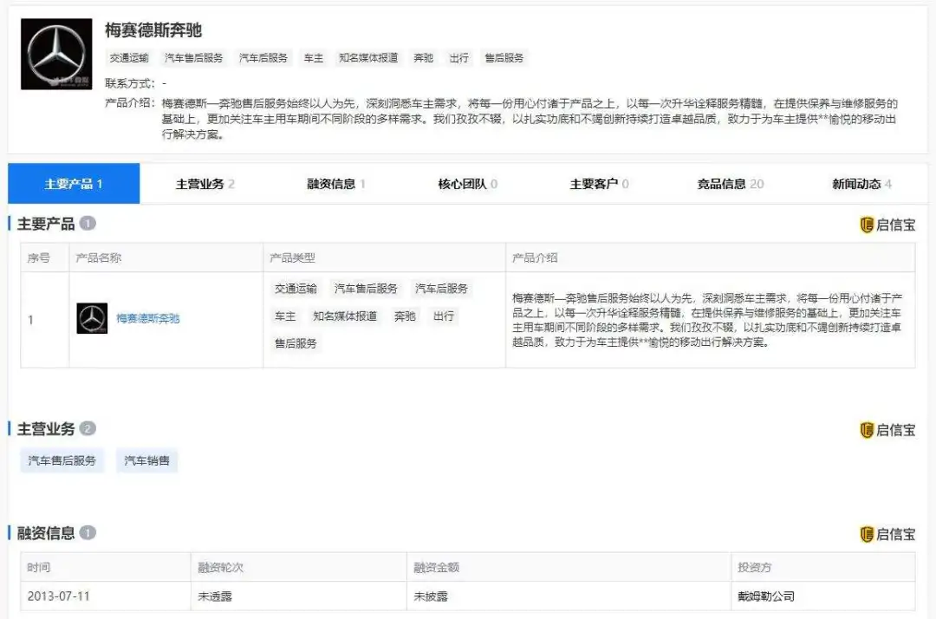
Task: Click the small Mercedes logo in product row
Action: point(92,319)
